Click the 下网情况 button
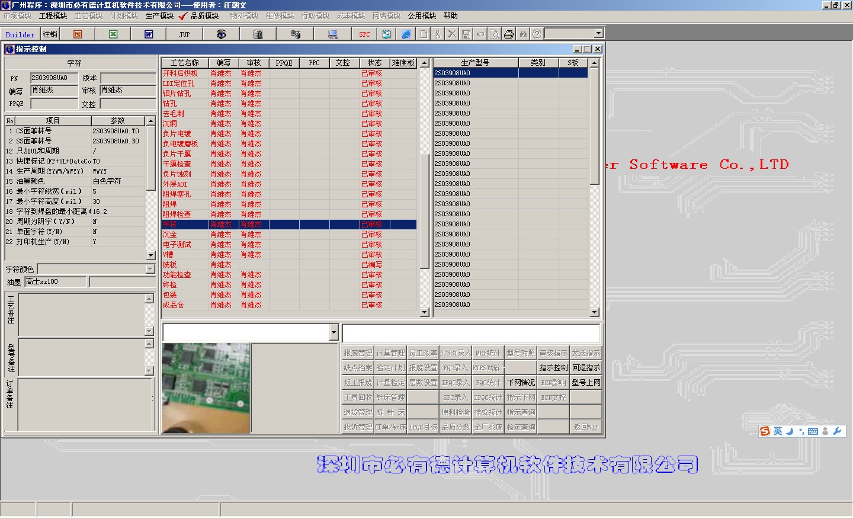 pos(521,383)
